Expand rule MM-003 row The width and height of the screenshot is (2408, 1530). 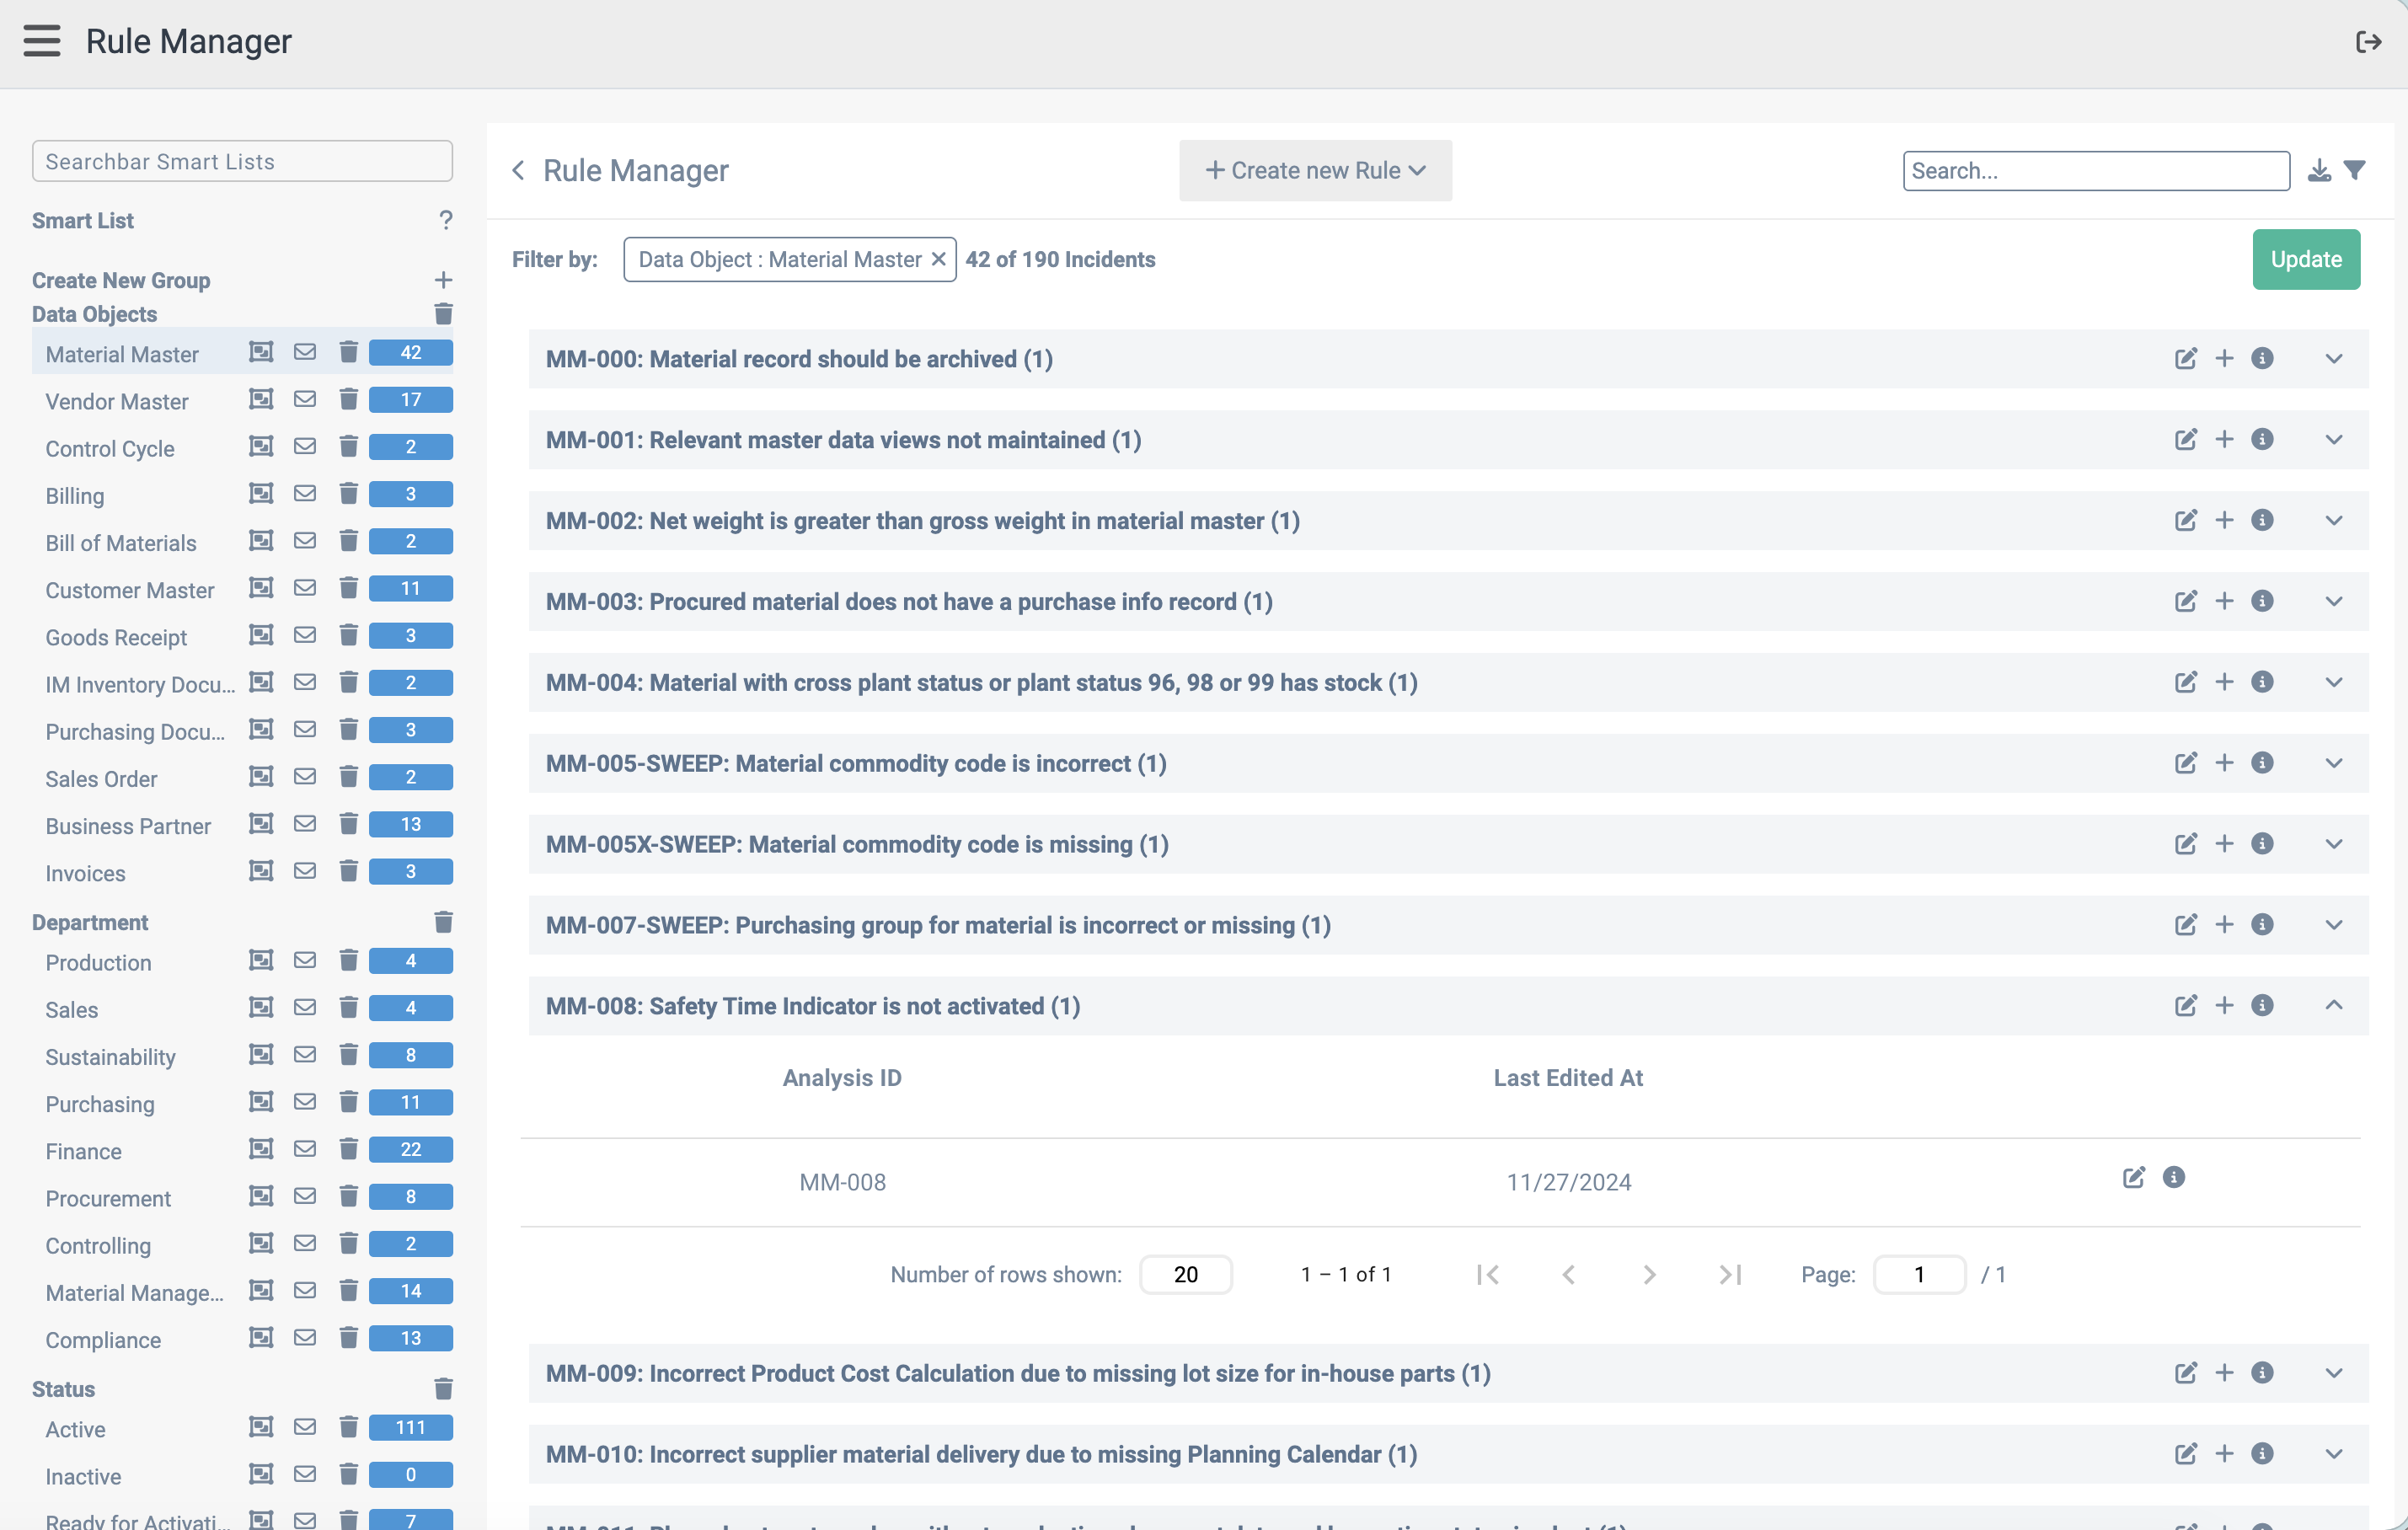(x=2333, y=602)
